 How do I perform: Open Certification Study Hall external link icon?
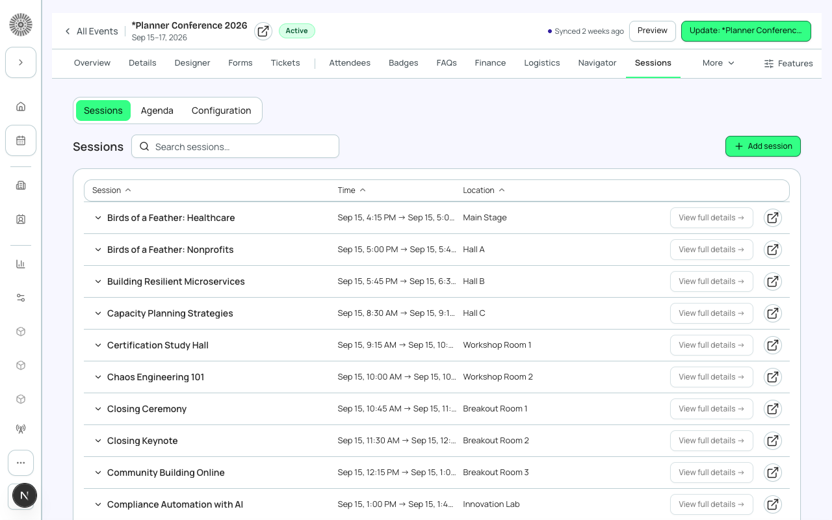click(x=772, y=345)
